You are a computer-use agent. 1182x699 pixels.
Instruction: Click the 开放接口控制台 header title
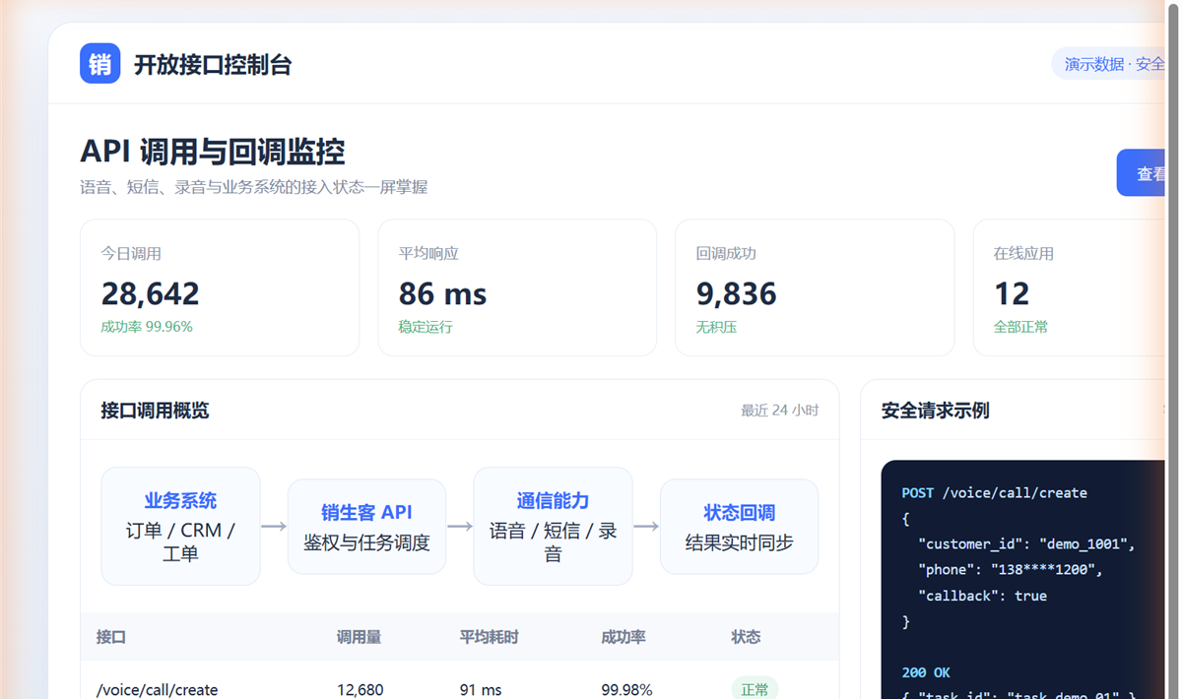pos(213,65)
